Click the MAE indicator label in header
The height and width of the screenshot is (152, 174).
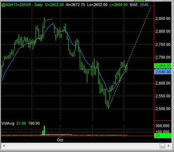tap(134, 5)
